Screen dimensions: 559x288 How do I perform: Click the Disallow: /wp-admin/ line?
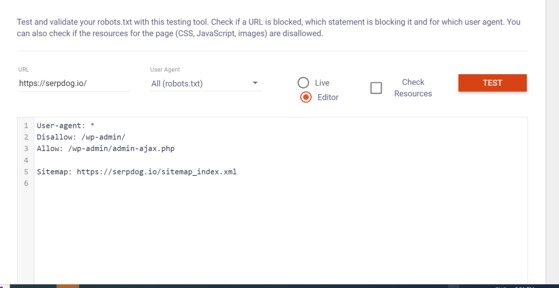point(81,137)
